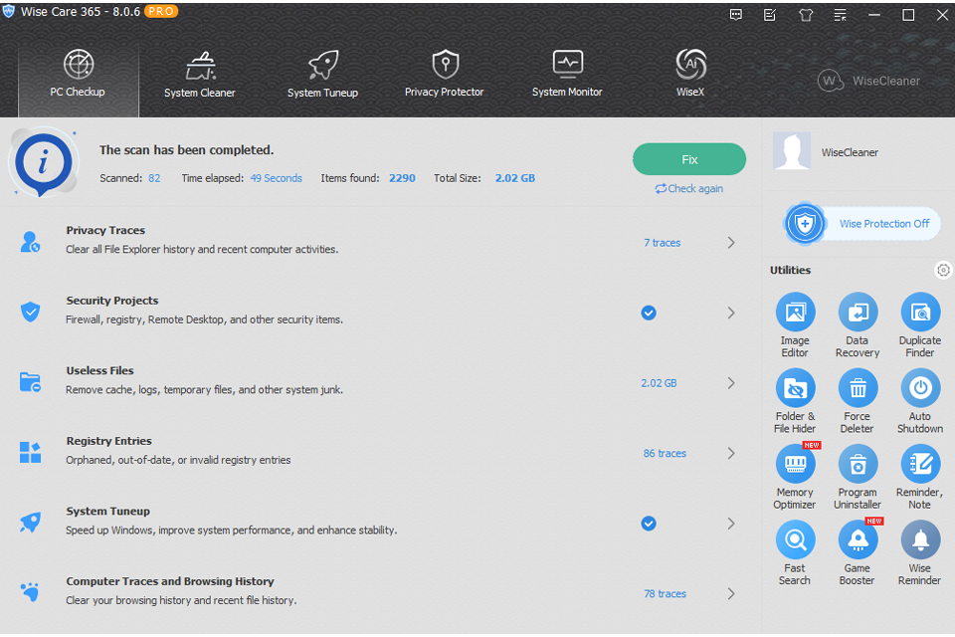Click the 49 Seconds elapsed value
Viewport: 955px width, 637px height.
276,178
